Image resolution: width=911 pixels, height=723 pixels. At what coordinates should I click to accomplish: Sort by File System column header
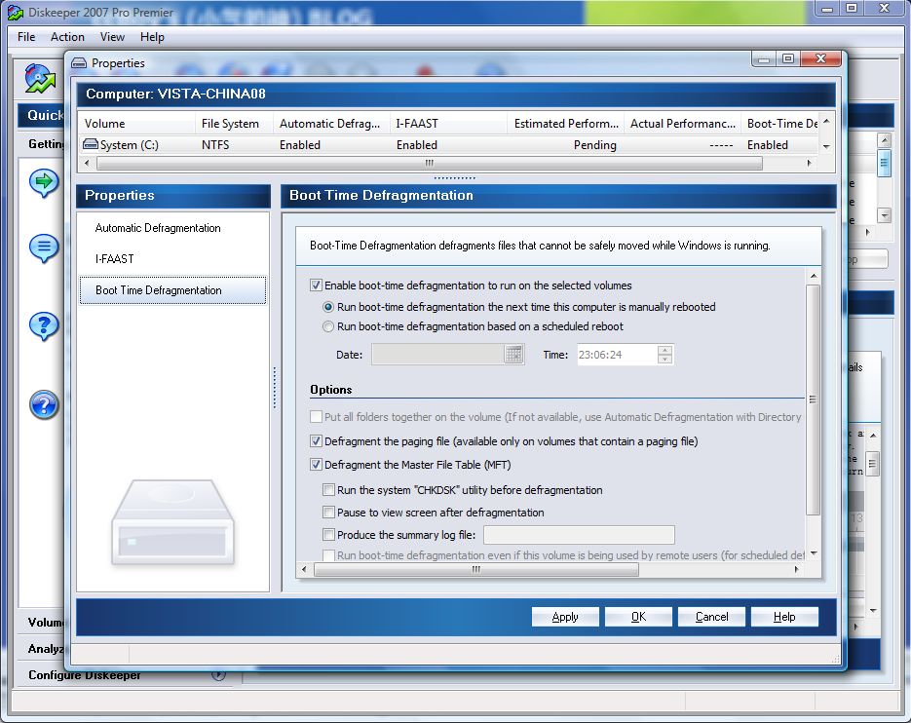coord(234,123)
